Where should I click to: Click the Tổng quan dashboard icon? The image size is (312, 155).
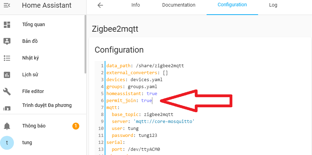tap(7, 24)
